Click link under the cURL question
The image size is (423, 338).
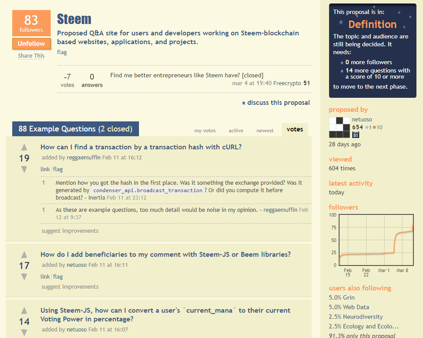click(45, 169)
